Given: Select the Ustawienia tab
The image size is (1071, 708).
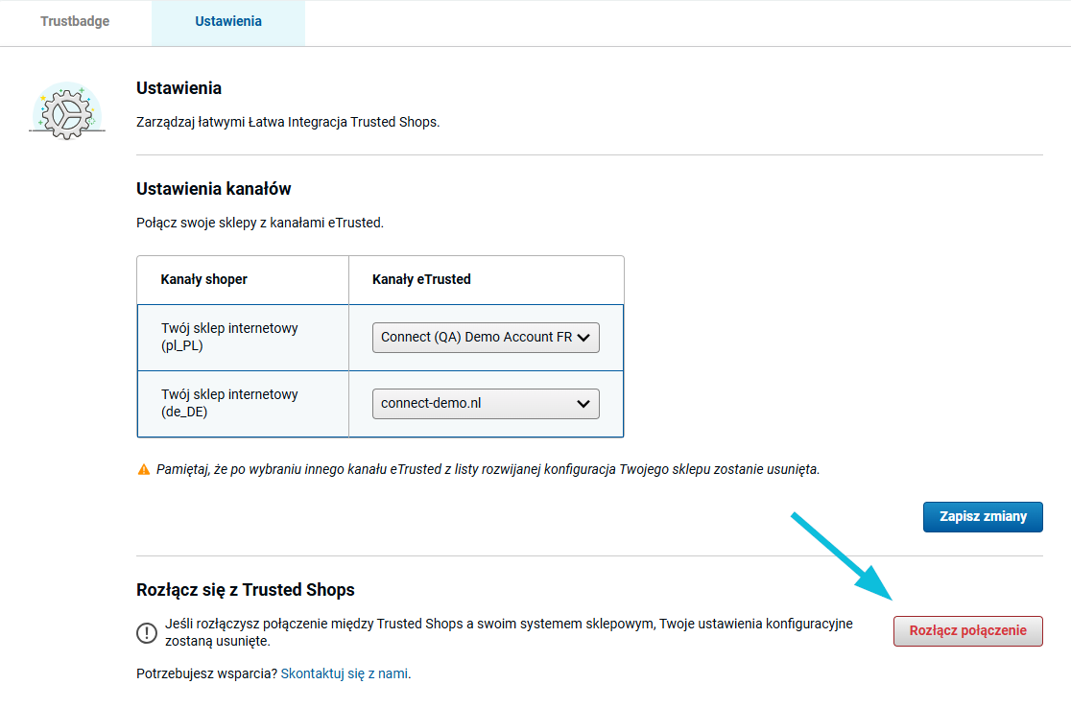Looking at the screenshot, I should (228, 21).
